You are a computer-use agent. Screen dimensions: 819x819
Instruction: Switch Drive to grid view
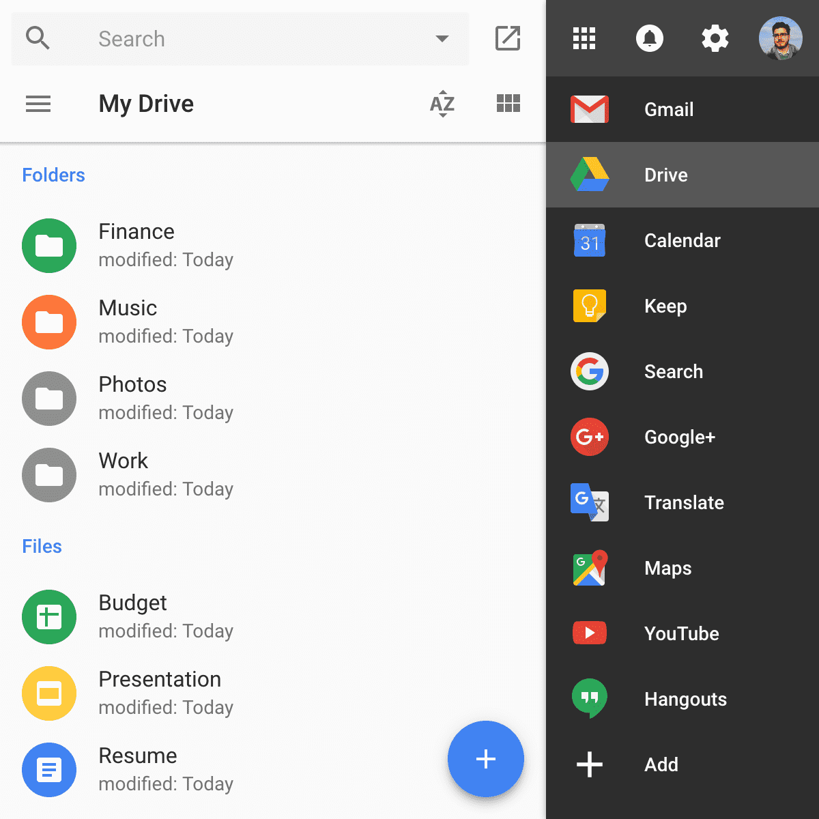pos(508,103)
